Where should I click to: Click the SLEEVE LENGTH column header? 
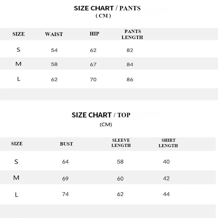tap(121, 143)
